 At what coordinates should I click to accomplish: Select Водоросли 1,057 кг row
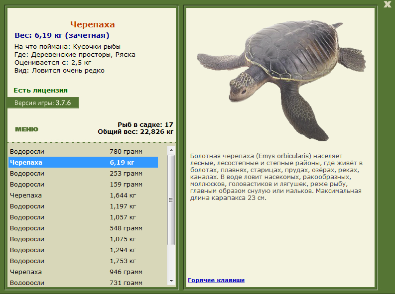[x=83, y=217]
